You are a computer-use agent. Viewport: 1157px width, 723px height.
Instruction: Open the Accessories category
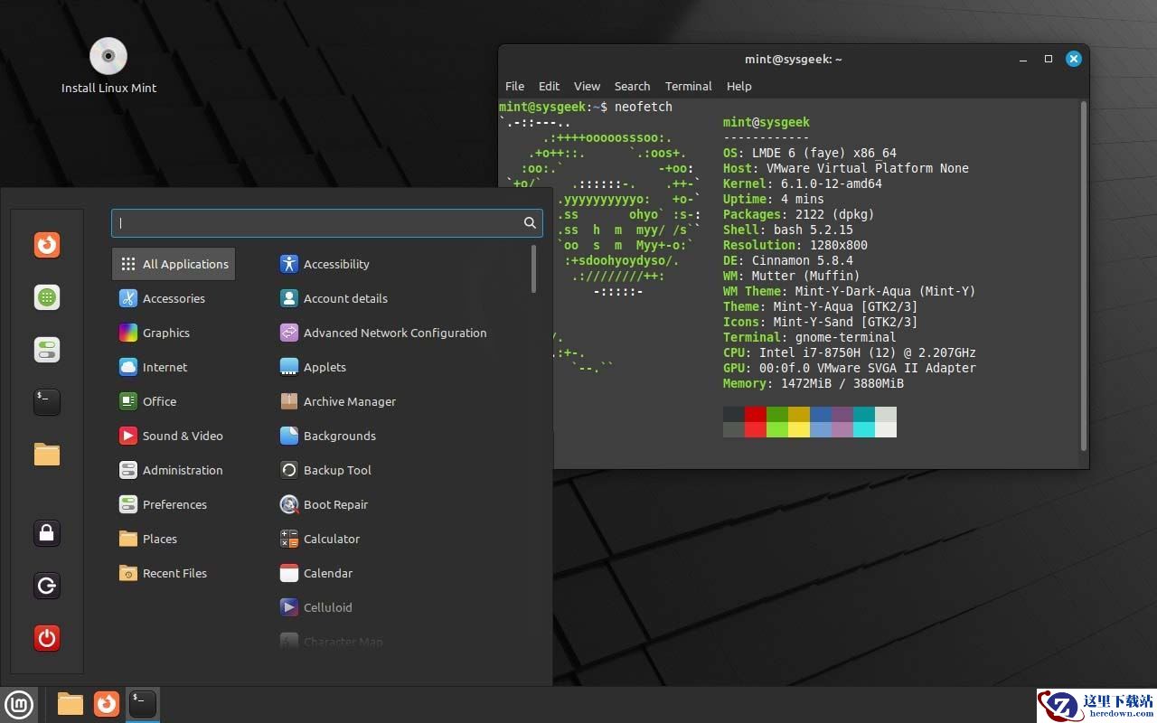174,298
